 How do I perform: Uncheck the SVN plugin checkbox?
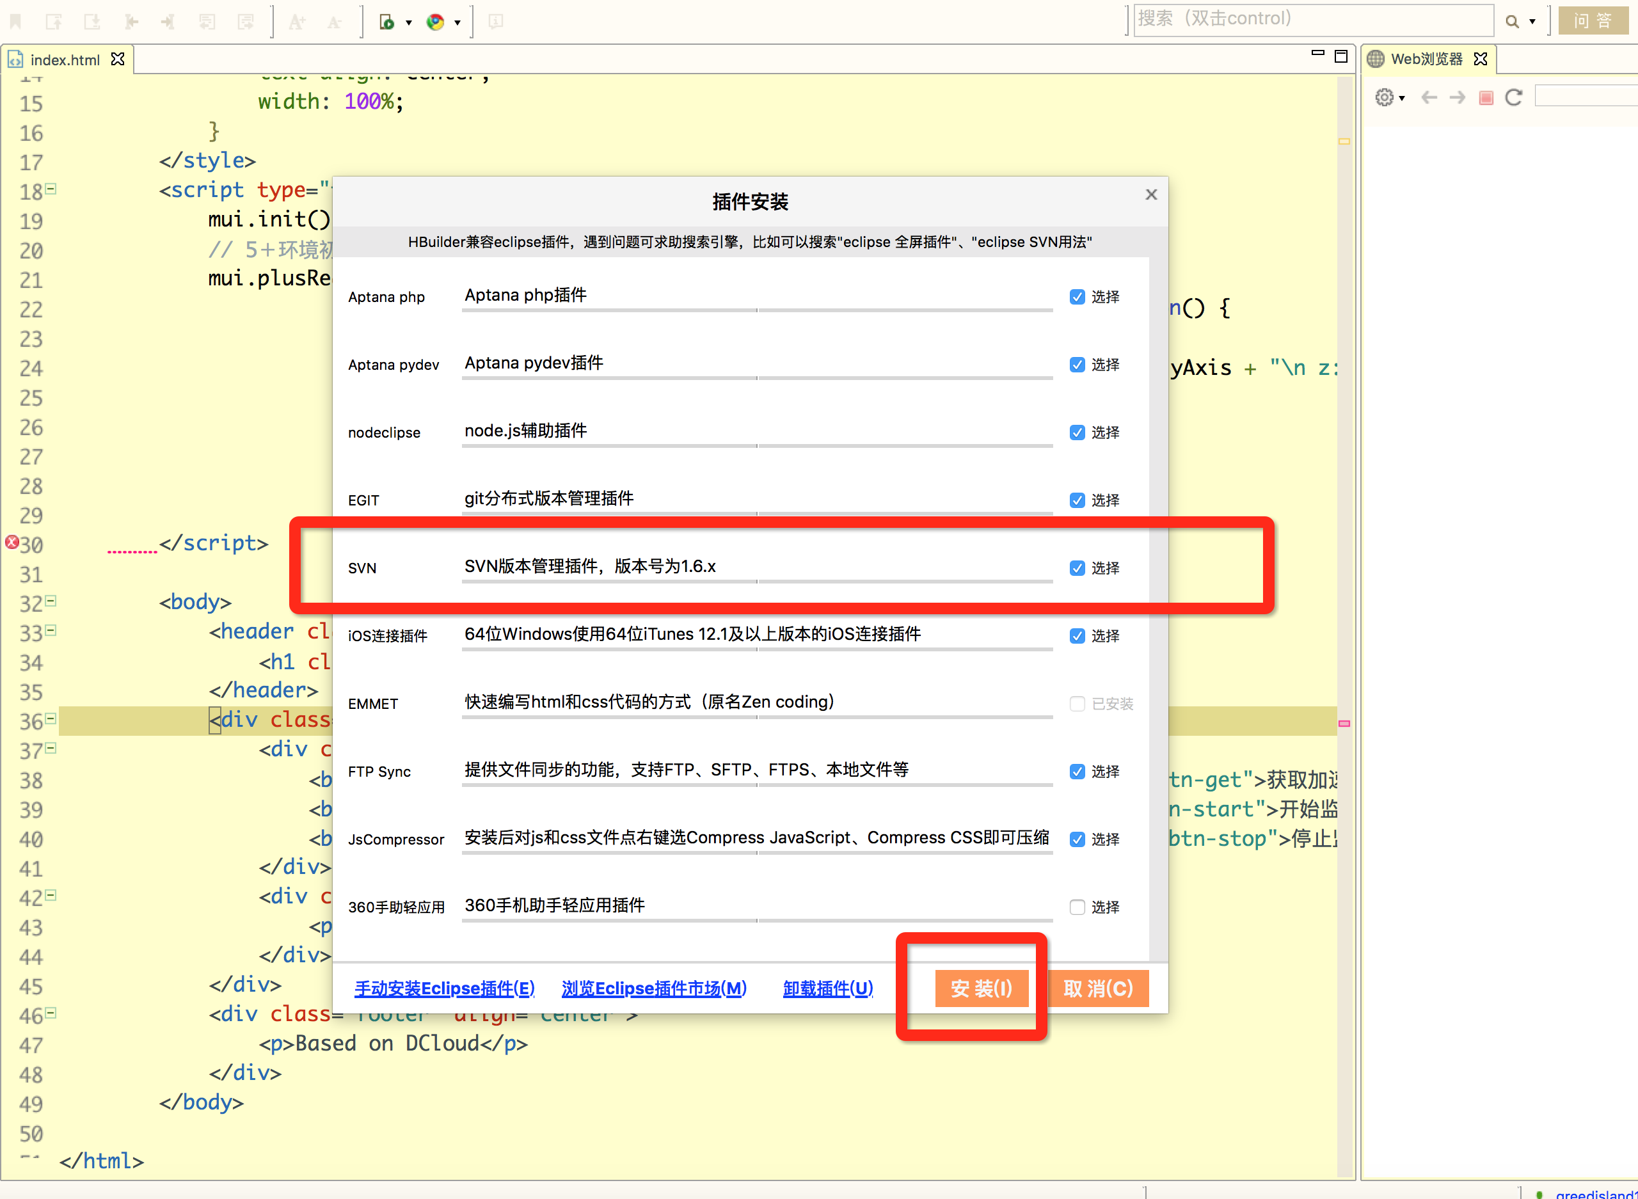(1077, 568)
